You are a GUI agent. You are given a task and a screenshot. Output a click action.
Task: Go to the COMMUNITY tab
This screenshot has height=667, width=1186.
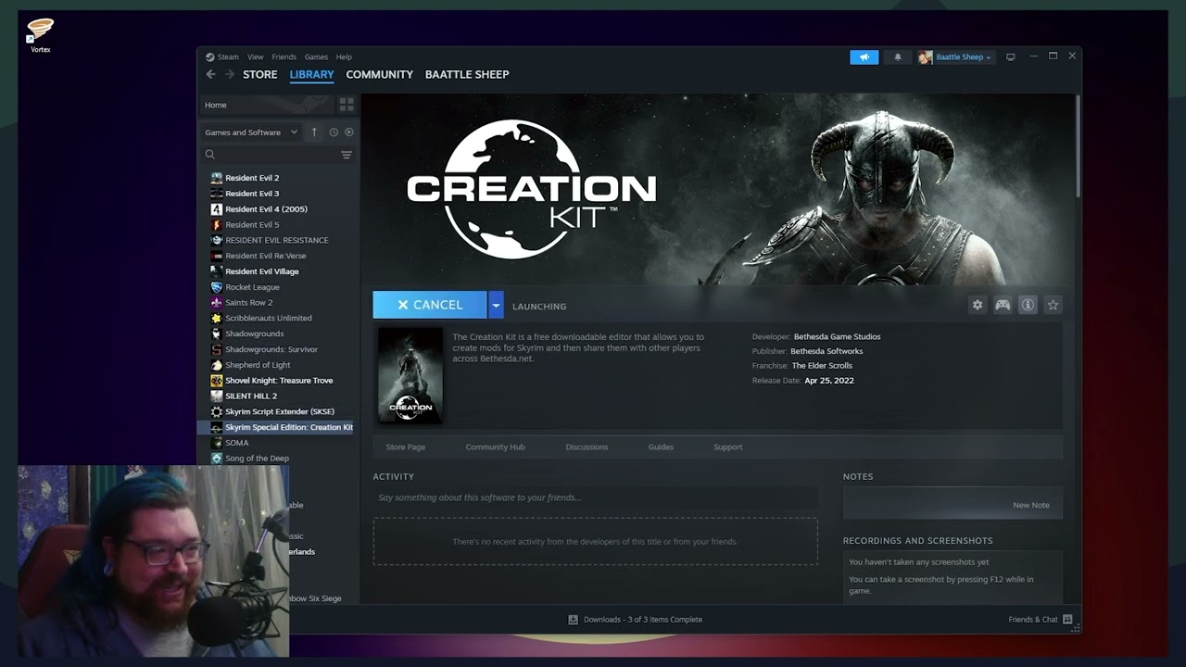tap(379, 74)
